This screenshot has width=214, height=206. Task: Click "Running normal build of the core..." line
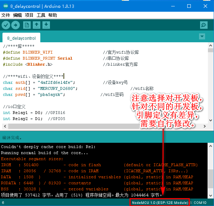pyautogui.click(x=44, y=153)
